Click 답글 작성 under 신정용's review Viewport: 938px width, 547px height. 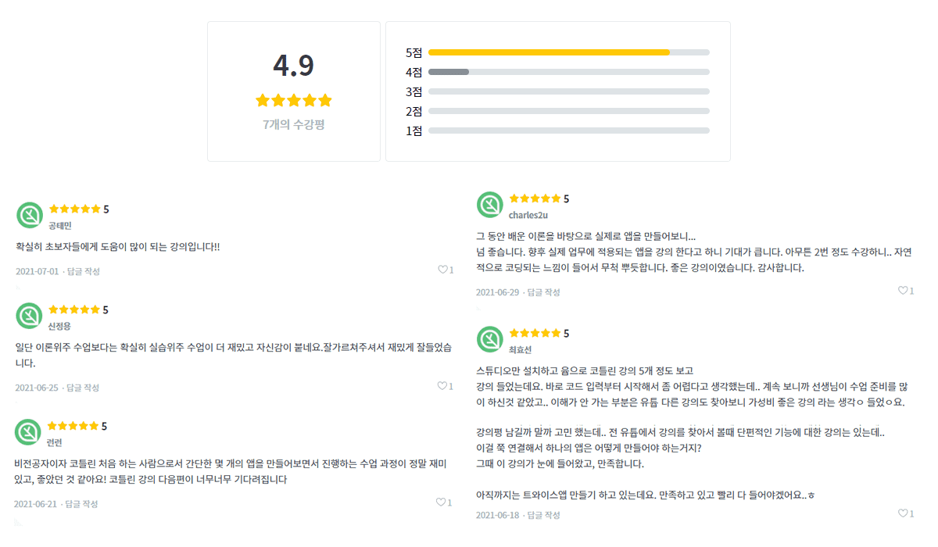[82, 388]
